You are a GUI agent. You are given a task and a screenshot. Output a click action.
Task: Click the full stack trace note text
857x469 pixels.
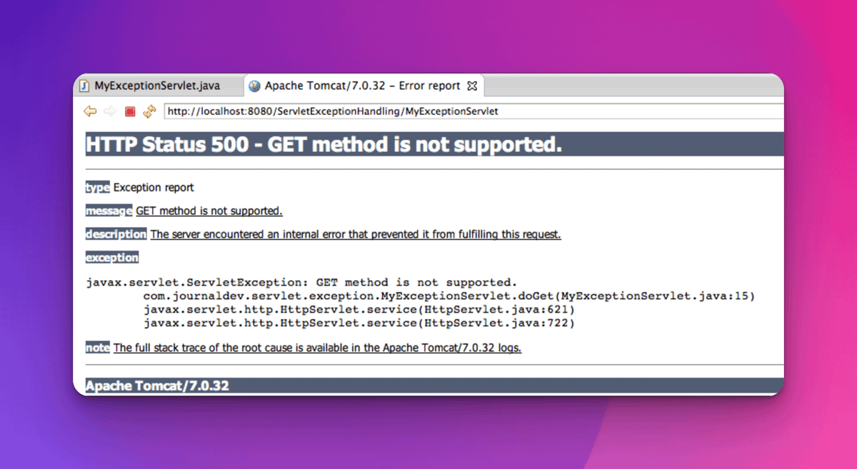[x=317, y=348]
